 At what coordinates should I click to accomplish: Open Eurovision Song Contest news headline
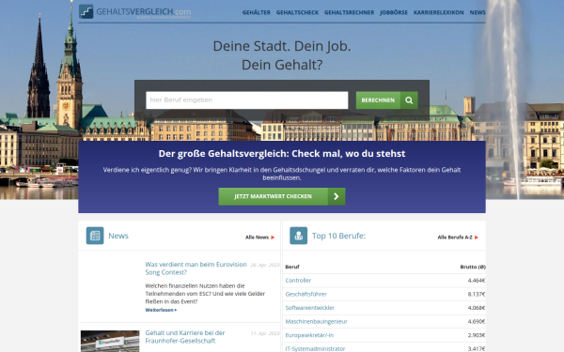(x=196, y=268)
